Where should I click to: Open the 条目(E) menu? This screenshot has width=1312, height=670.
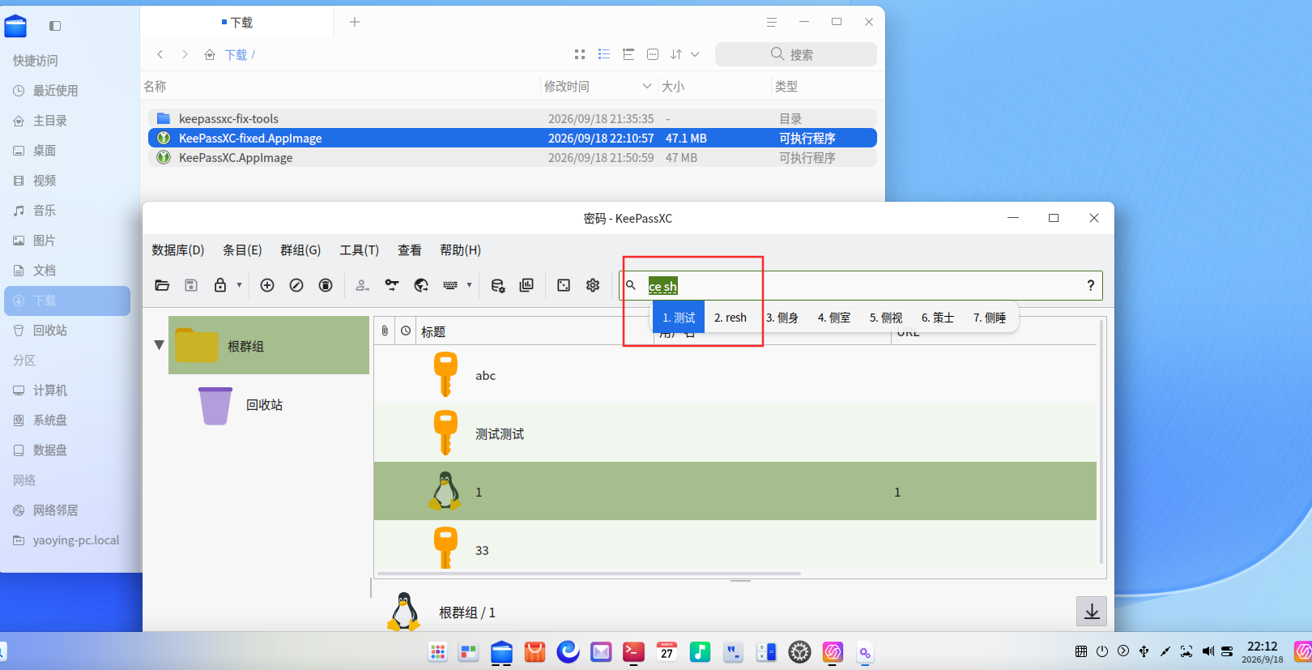click(x=242, y=250)
